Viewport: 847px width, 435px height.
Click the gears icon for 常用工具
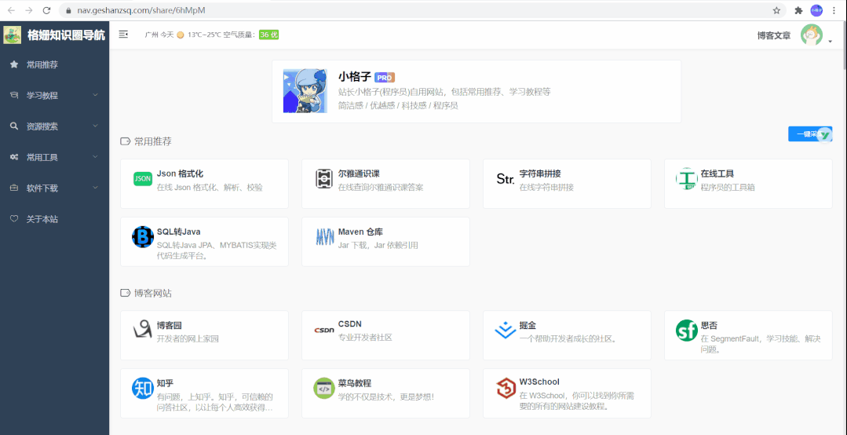(15, 157)
